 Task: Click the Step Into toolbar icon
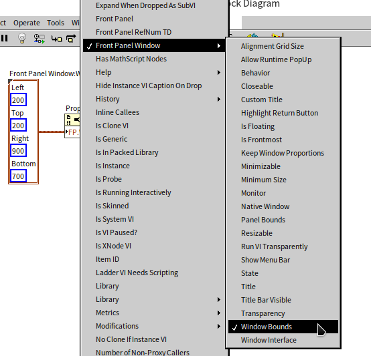coord(56,39)
